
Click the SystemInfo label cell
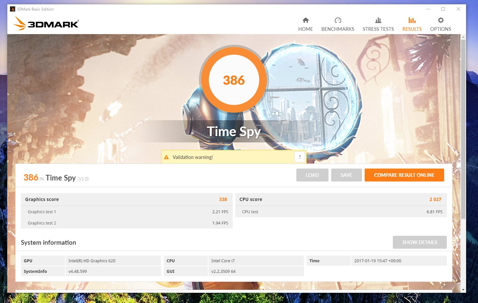coord(43,271)
